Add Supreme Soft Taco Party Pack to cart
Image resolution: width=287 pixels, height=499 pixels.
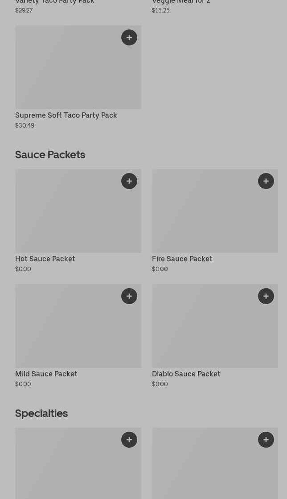129,37
